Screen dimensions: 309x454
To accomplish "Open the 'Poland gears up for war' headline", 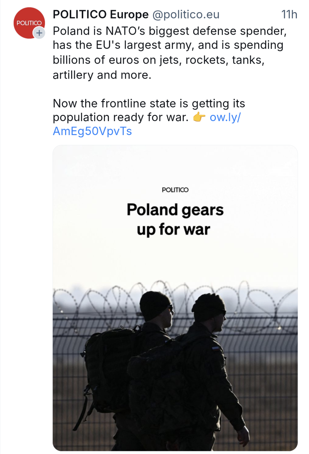I will coord(175,219).
